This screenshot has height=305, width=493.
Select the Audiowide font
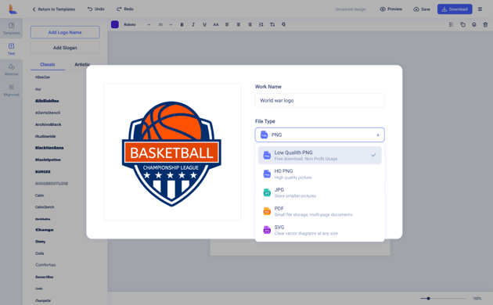tap(45, 136)
